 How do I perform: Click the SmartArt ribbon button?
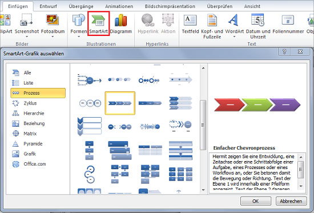click(99, 23)
